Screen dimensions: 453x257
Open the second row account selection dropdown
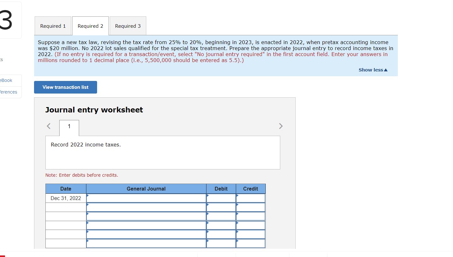pyautogui.click(x=146, y=207)
